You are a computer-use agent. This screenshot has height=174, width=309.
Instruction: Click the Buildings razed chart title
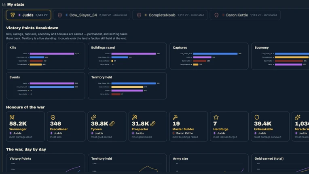click(103, 47)
